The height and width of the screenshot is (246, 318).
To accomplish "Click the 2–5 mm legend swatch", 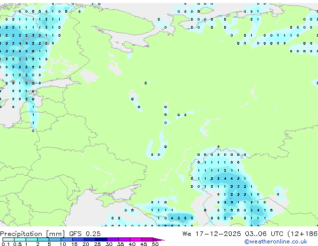I will tap(43, 239).
